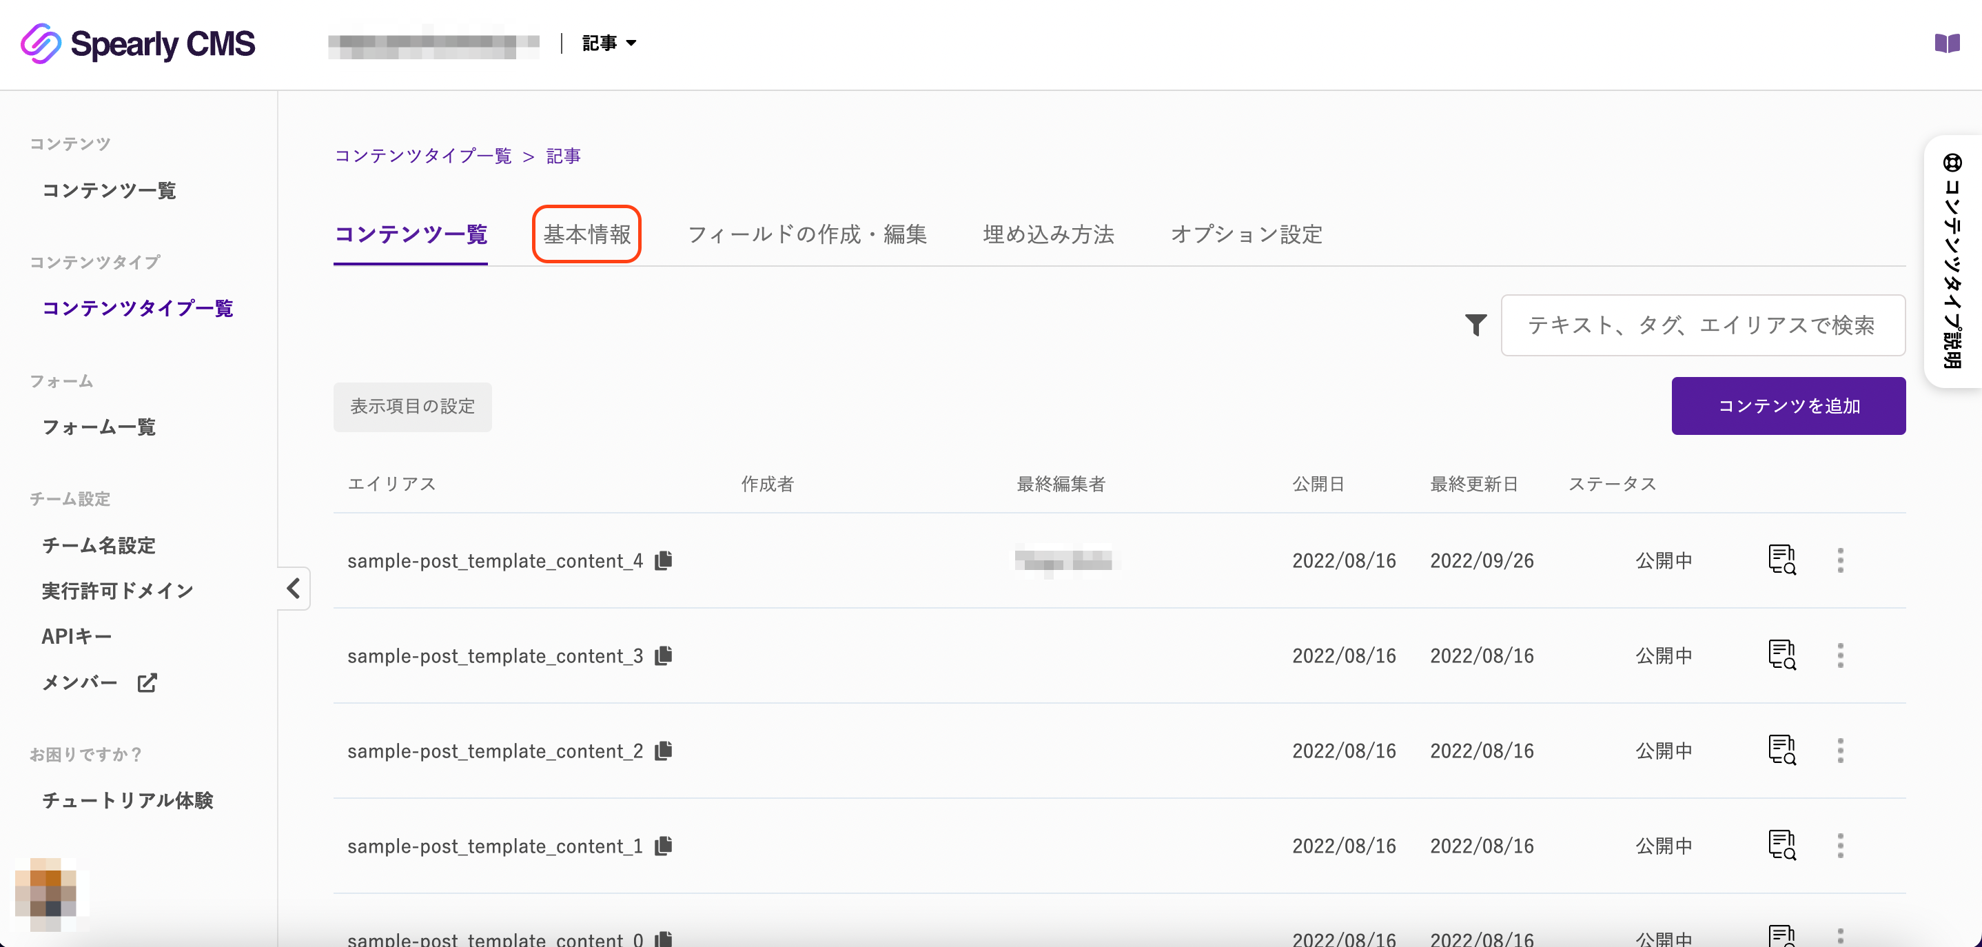
Task: Click the 最終編集者 column header
Action: (1061, 484)
